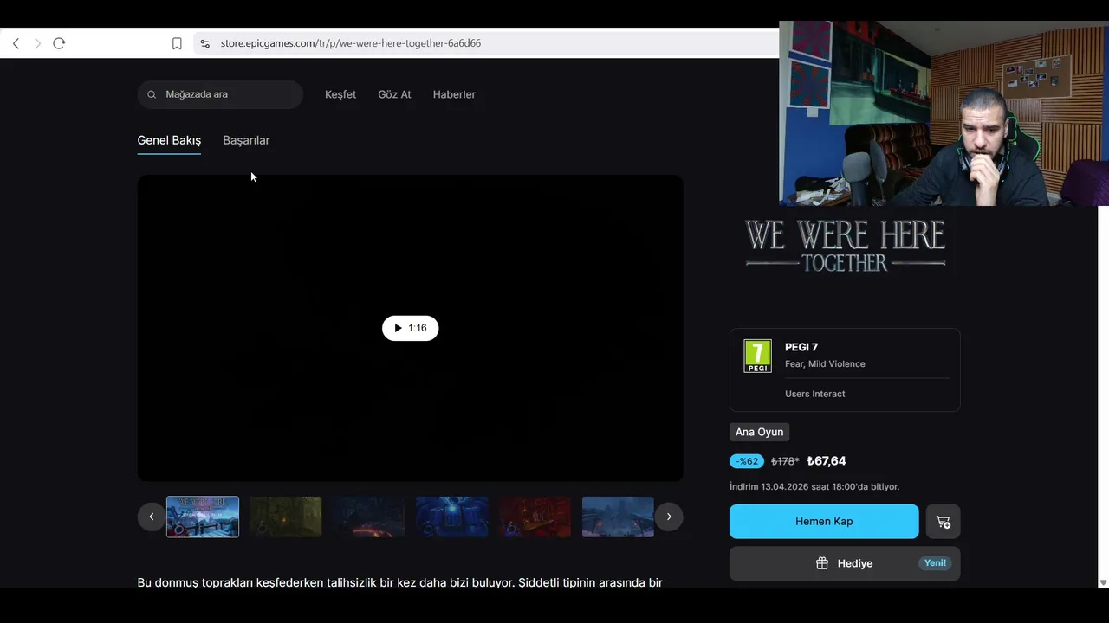This screenshot has height=623, width=1109.
Task: Select the first trailer thumbnail
Action: click(x=203, y=517)
